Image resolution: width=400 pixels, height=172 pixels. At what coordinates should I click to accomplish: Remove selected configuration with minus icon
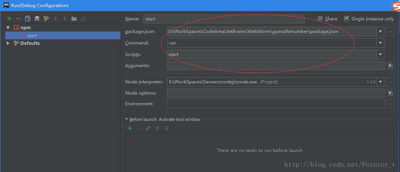click(19, 19)
